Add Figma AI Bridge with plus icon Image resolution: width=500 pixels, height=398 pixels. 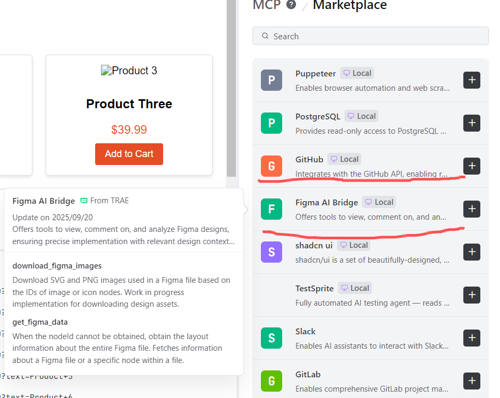click(472, 209)
